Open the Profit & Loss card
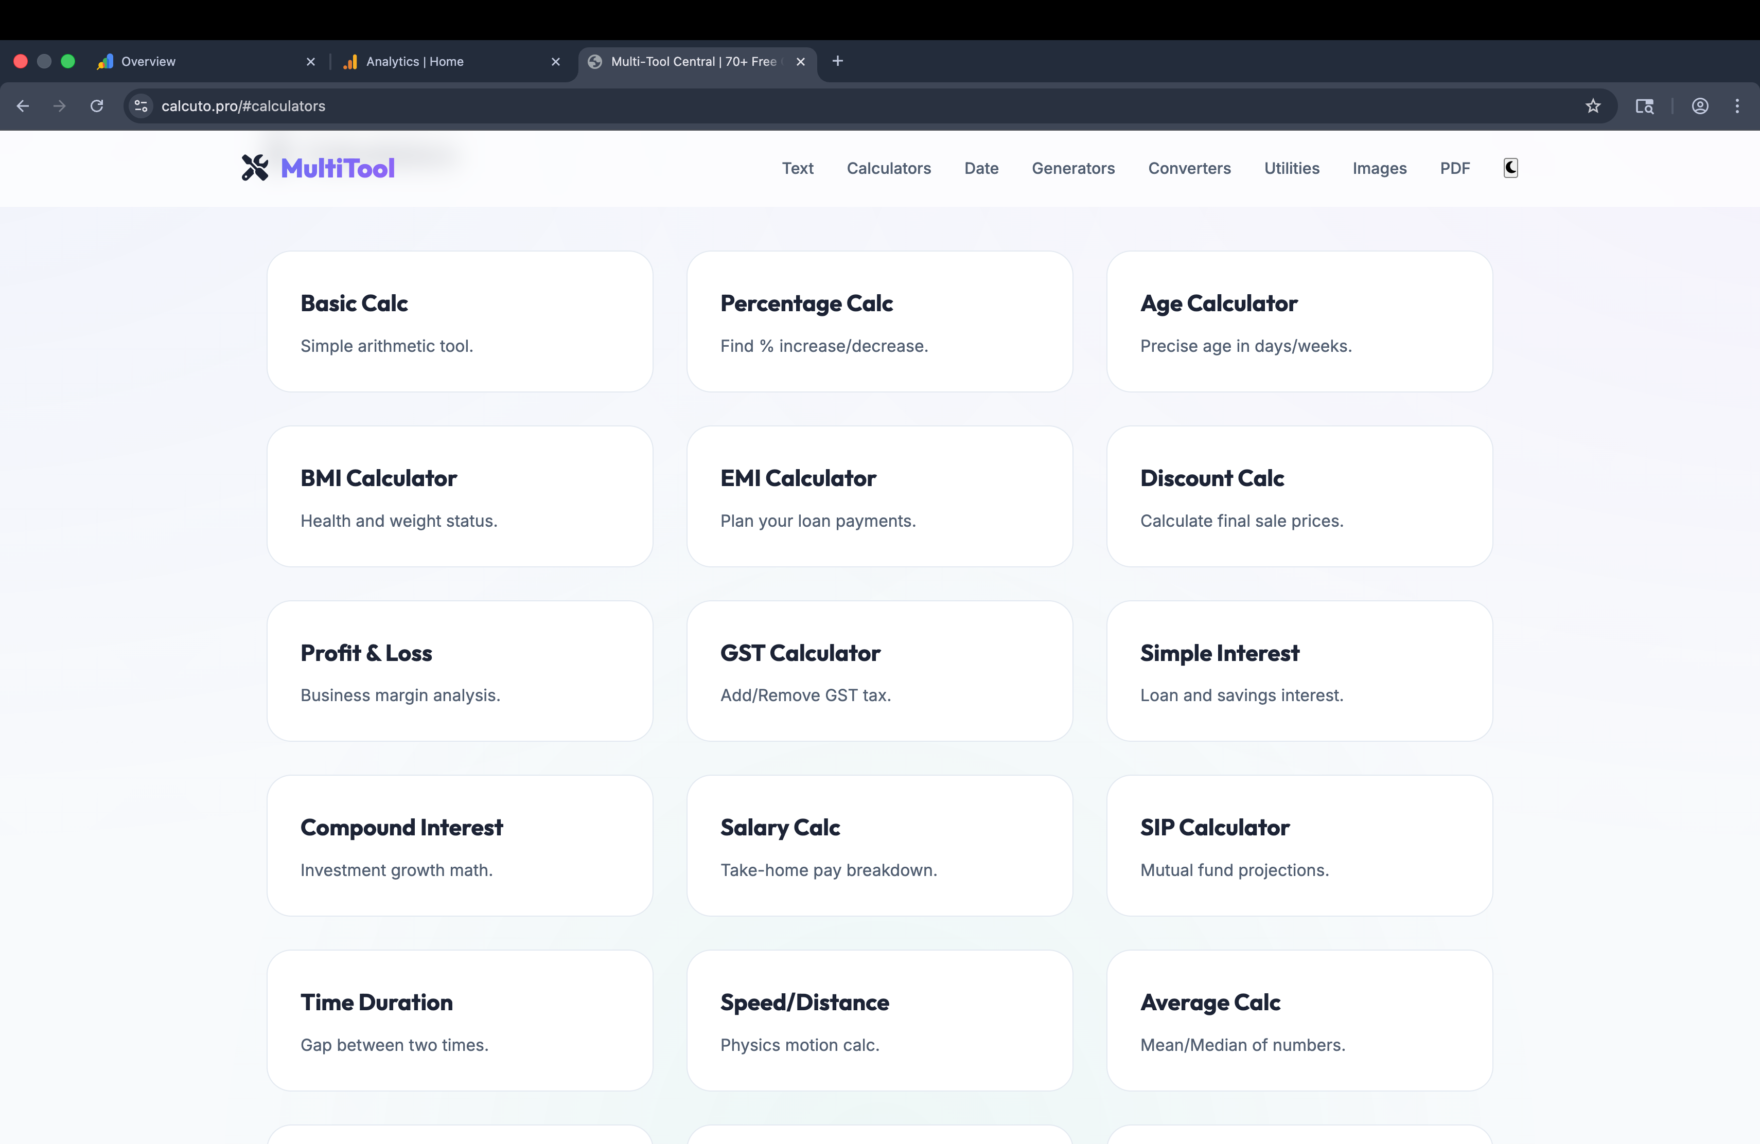 pyautogui.click(x=460, y=671)
